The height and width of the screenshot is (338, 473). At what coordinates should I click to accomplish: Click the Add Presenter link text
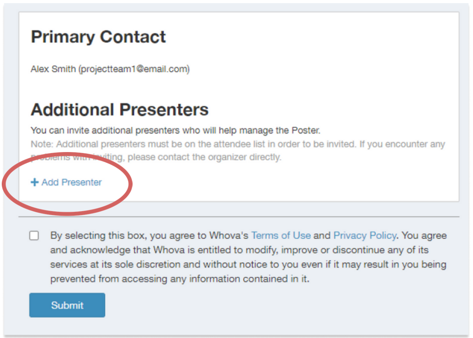tap(72, 182)
